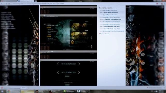The image size is (166, 93).
Task: Click the Crysis difficulty menu screenshot
Action: pos(68,33)
